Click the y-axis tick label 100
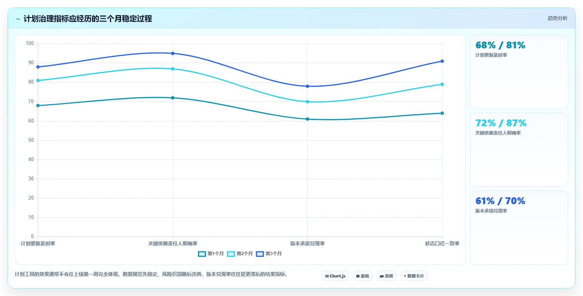Viewport: 583px width, 296px height. tap(30, 43)
